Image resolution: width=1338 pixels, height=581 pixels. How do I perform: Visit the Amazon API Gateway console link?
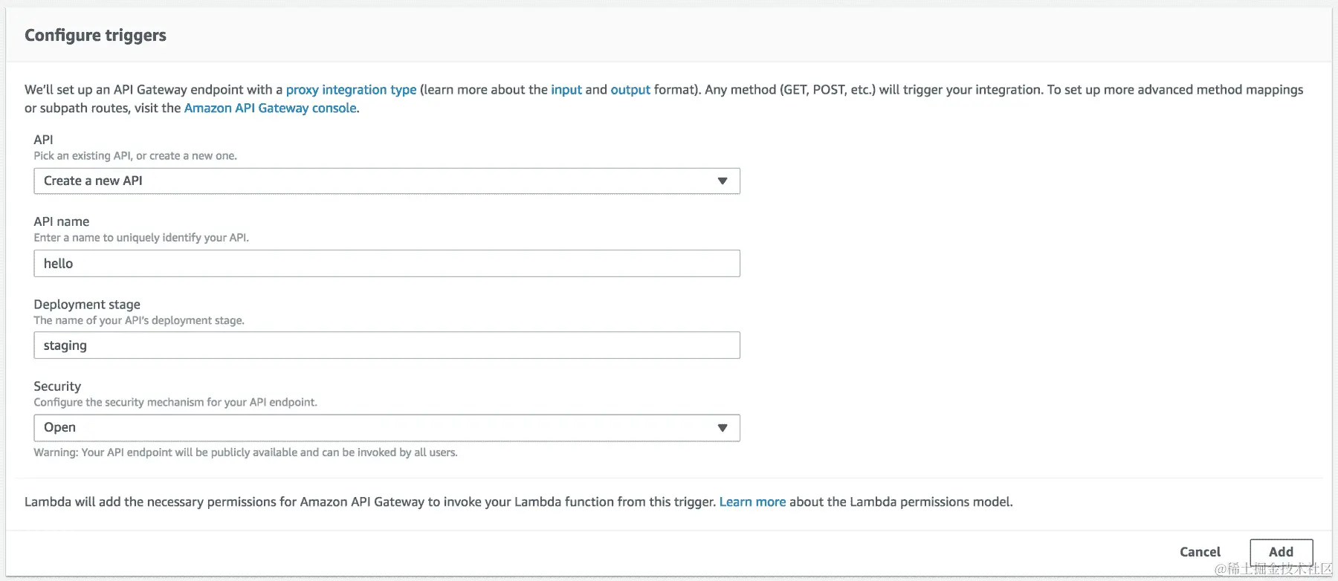point(270,108)
